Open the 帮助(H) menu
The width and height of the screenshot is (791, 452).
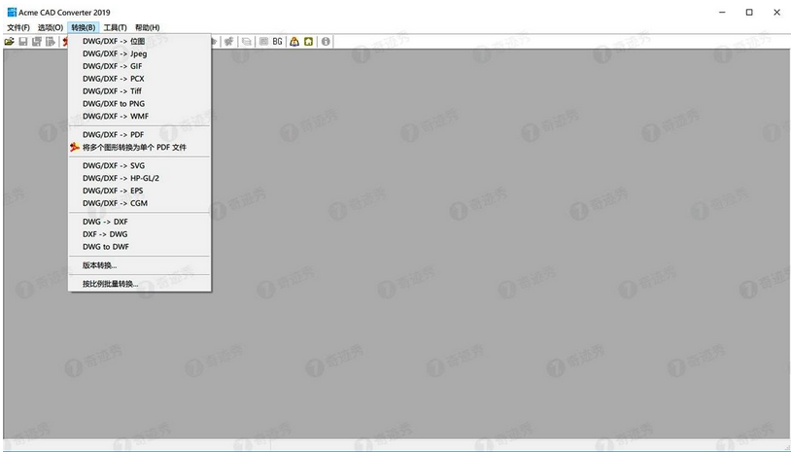click(148, 27)
